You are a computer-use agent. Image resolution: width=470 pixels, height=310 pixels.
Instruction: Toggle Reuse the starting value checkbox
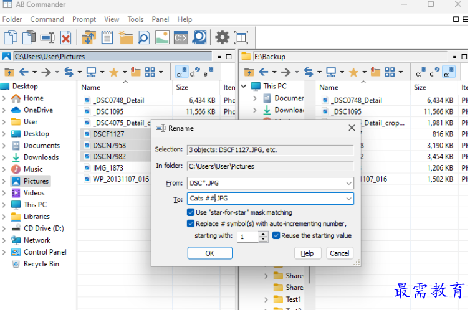tap(276, 235)
